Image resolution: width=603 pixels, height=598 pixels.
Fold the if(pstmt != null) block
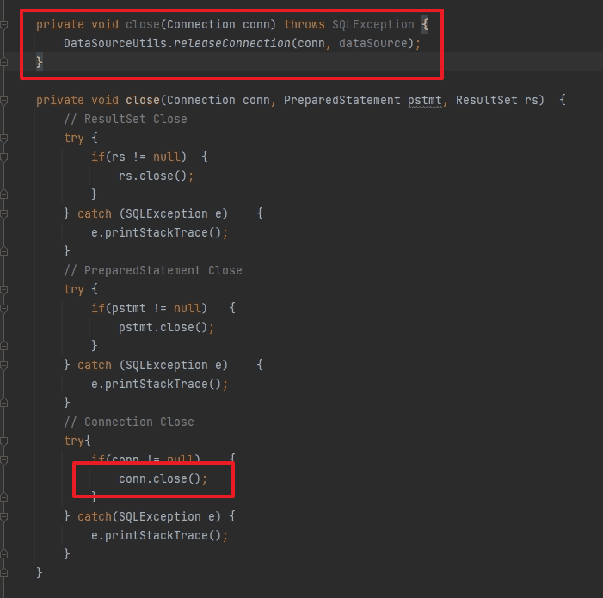coord(3,309)
